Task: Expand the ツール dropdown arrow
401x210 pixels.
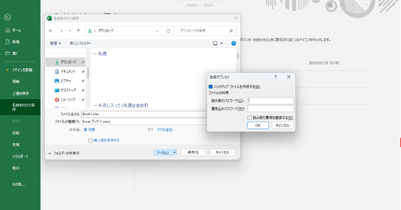Action: click(175, 153)
